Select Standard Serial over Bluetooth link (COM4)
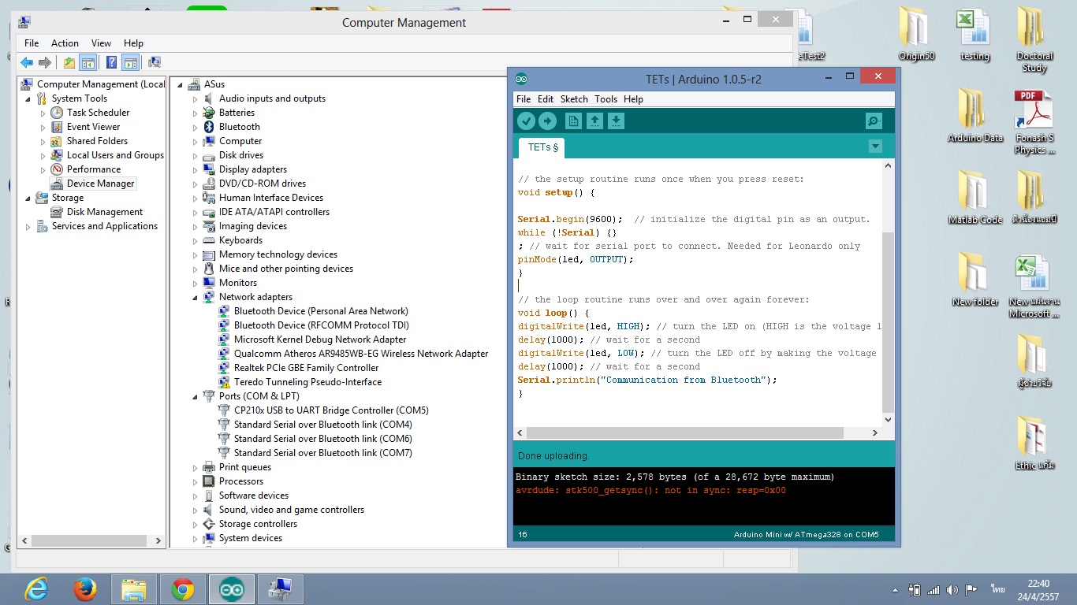Image resolution: width=1077 pixels, height=605 pixels. coord(323,425)
